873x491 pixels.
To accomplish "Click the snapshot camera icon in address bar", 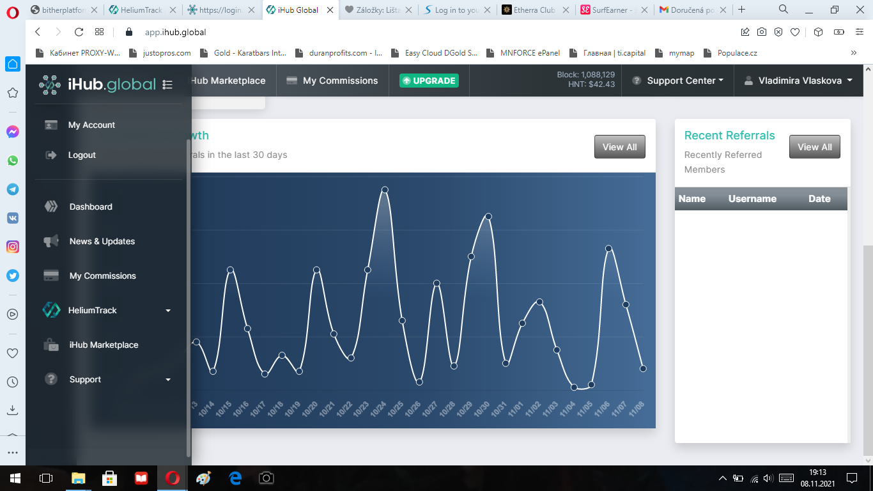I will click(762, 32).
